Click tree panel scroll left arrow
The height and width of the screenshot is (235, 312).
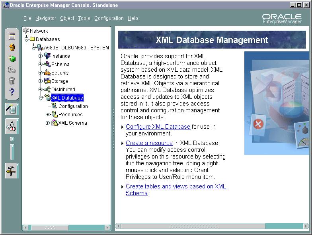[25, 227]
